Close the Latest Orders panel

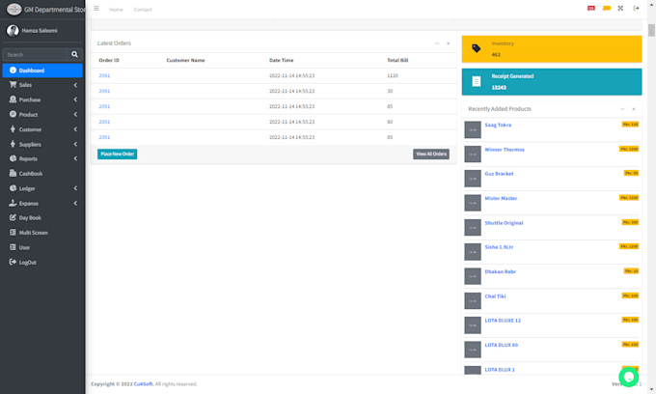(448, 43)
